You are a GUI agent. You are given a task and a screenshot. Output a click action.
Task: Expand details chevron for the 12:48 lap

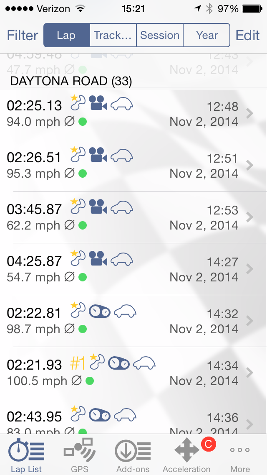coord(249,113)
